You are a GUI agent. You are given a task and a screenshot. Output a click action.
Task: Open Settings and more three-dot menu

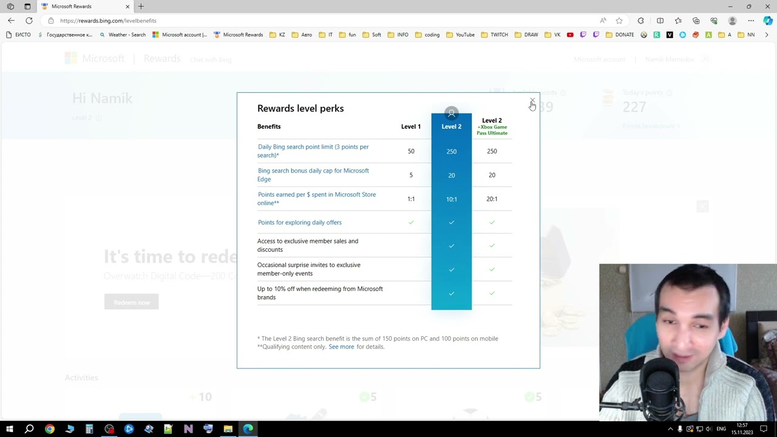751,21
